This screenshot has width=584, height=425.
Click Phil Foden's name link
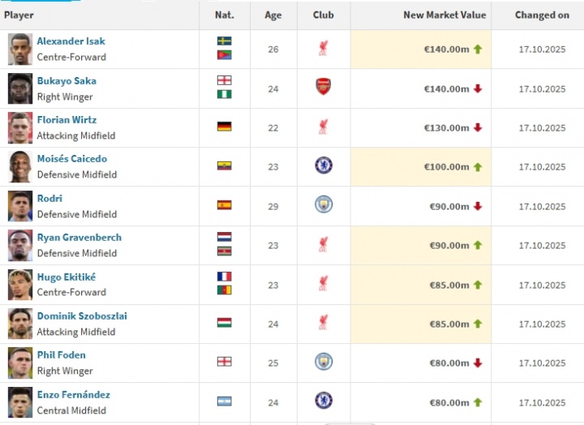[61, 355]
